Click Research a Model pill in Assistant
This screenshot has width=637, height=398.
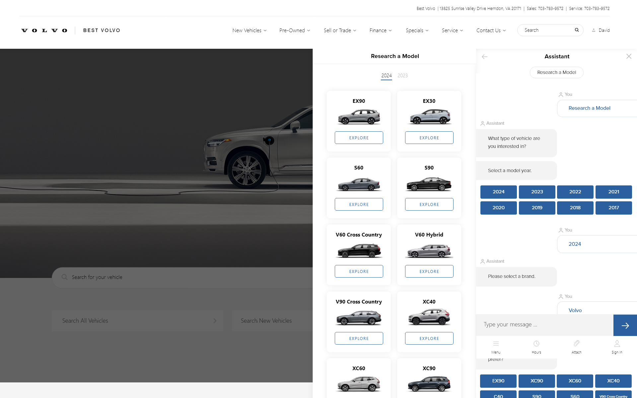(557, 72)
